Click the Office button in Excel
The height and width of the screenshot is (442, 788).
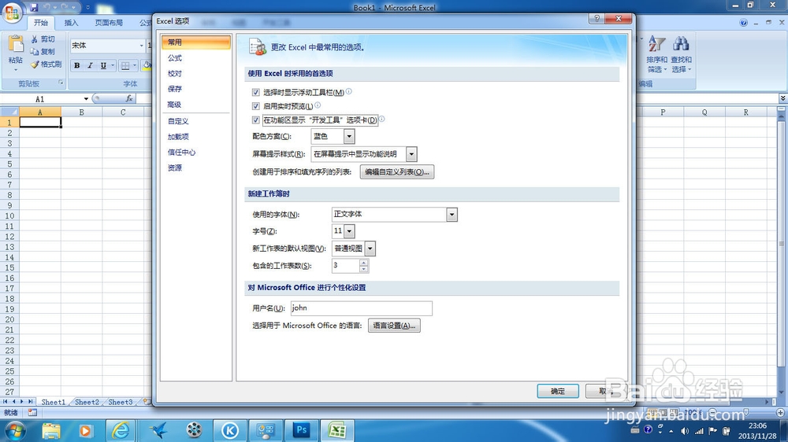click(x=12, y=13)
